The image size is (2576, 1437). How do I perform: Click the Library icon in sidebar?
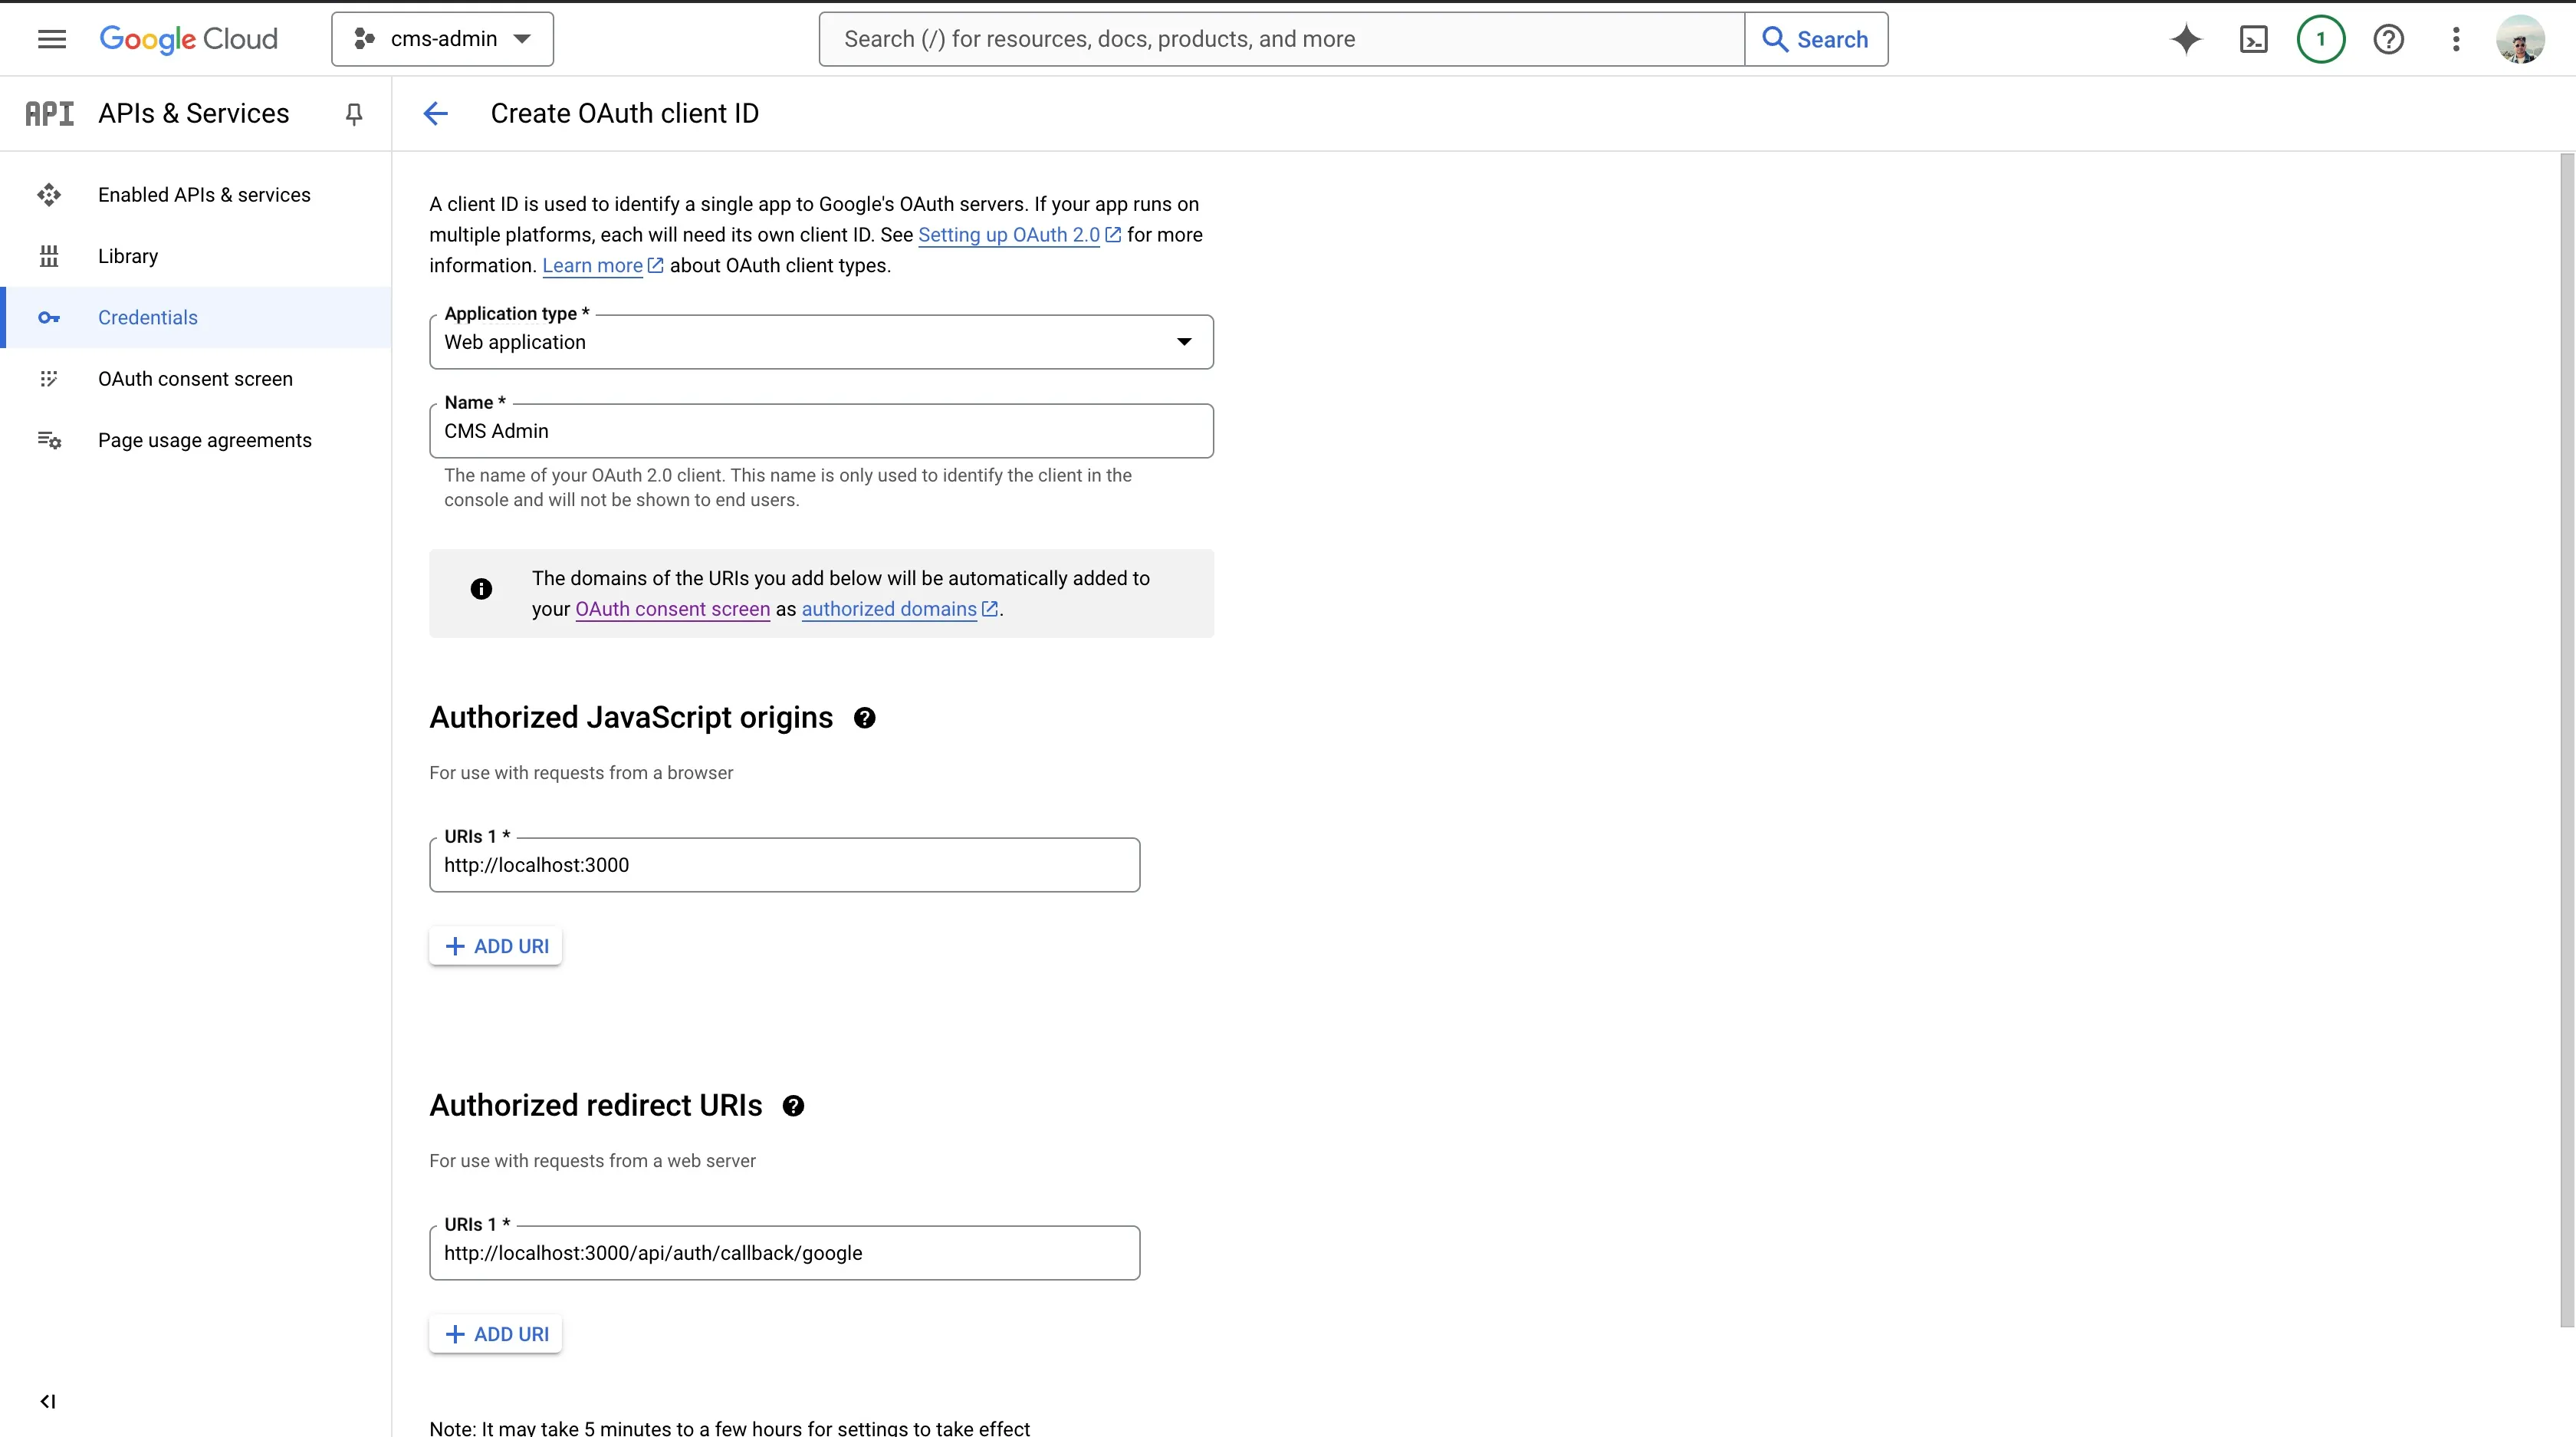48,255
